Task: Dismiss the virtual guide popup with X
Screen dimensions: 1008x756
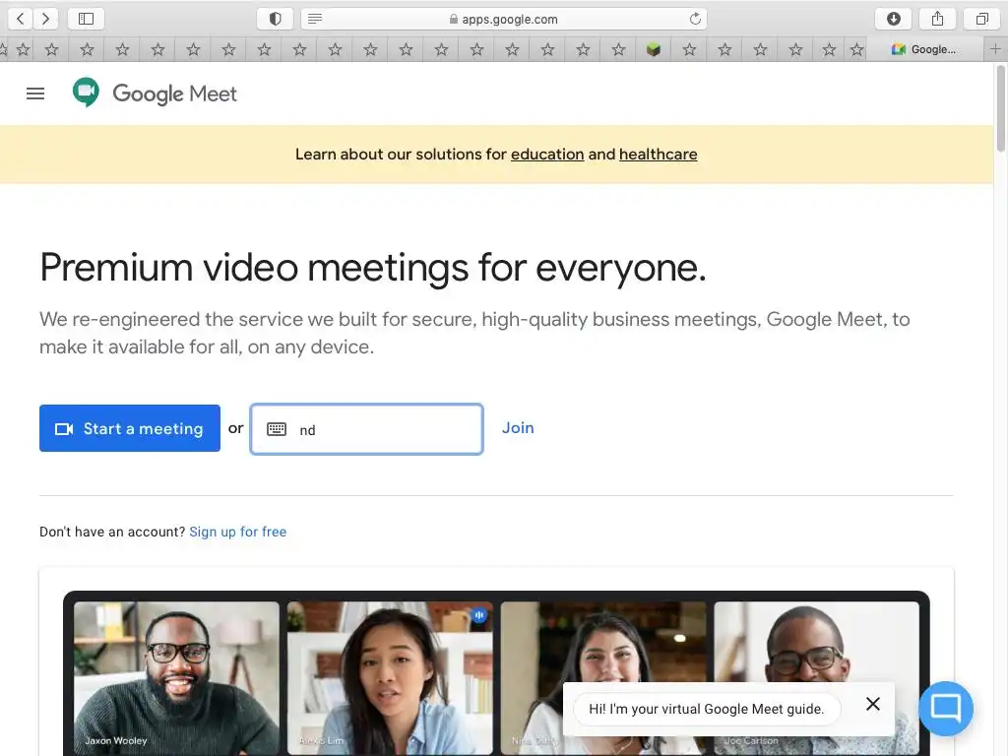Action: pyautogui.click(x=872, y=704)
